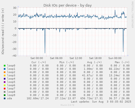The height and width of the screenshot is (108, 135).
Task: Select the loop7 legend label
Action: pos(11,89)
